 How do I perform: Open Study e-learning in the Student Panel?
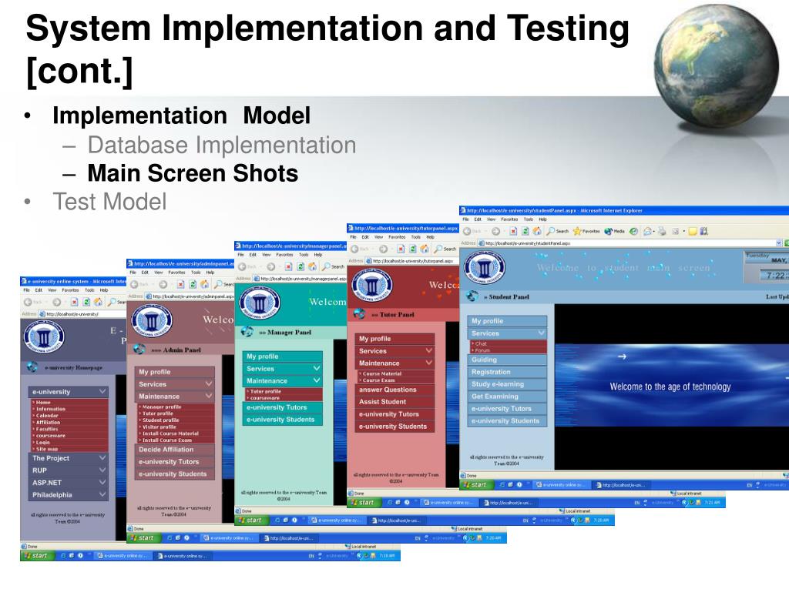click(x=507, y=383)
